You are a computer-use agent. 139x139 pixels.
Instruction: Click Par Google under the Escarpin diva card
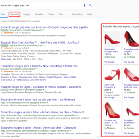(x=109, y=133)
